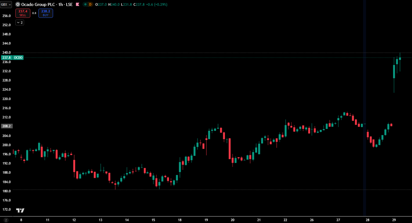
Task: Click the red 237.4 SELL button
Action: (x=23, y=13)
